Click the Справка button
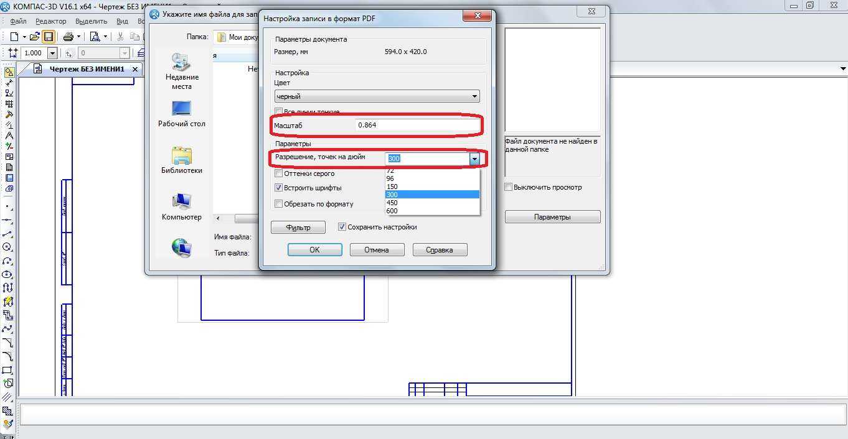 tap(440, 250)
